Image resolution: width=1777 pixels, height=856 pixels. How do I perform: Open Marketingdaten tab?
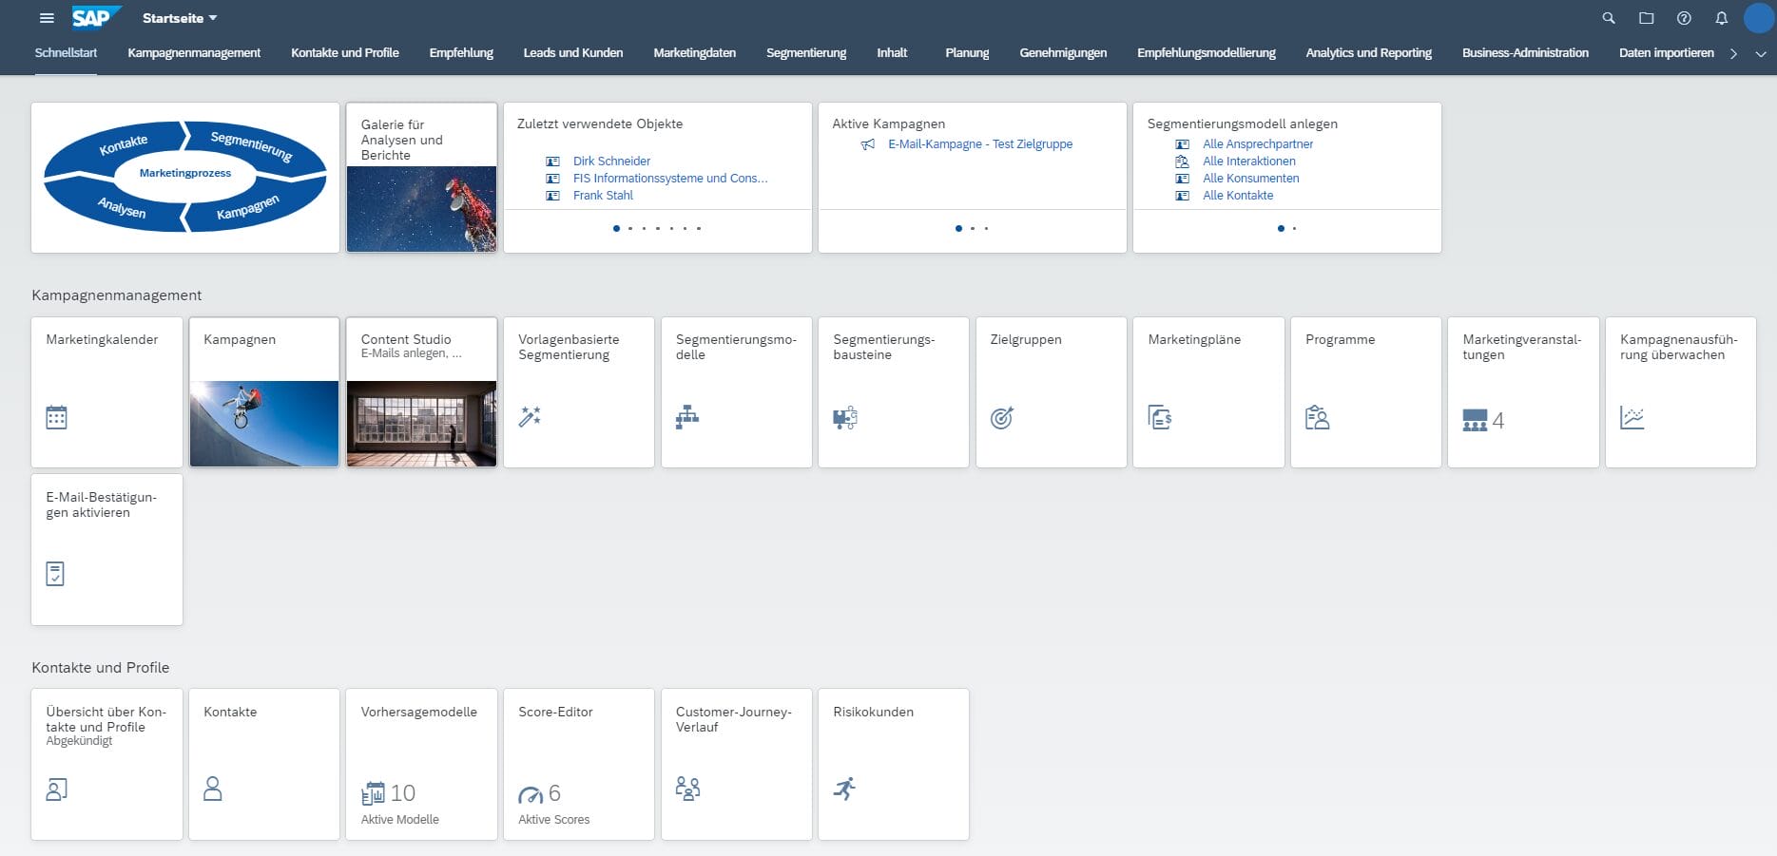pyautogui.click(x=695, y=53)
